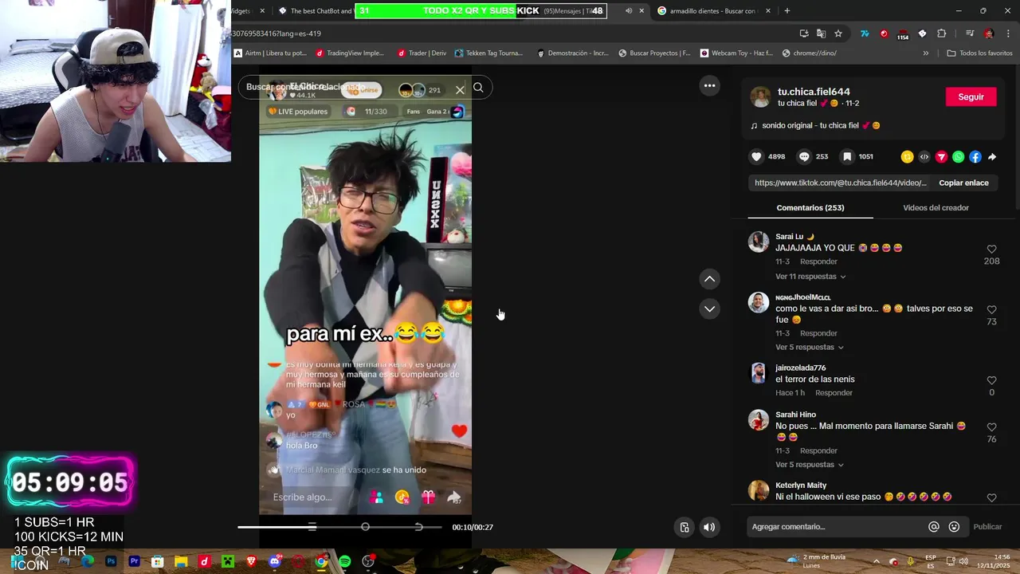
Task: Show hidden system tray icons chevron
Action: coord(876,561)
